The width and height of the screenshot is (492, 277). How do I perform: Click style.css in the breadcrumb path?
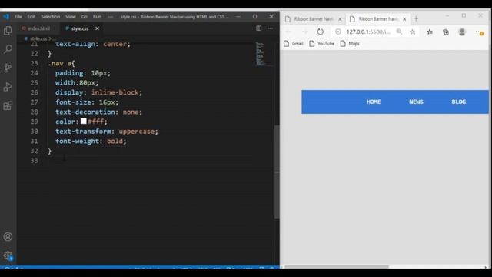coord(38,39)
